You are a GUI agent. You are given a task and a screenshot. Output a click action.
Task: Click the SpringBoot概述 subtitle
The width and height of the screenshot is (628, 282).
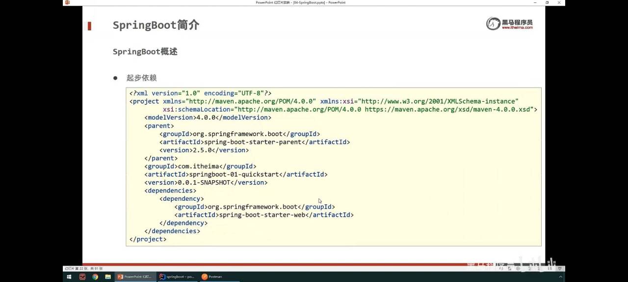point(145,51)
